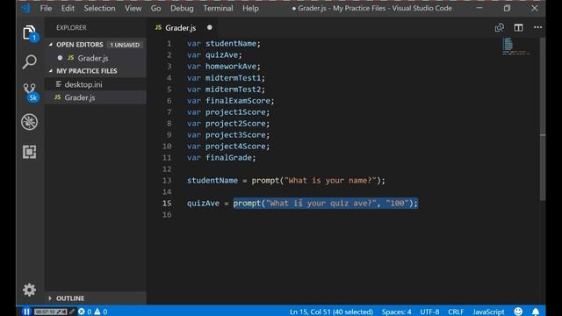
Task: Click line number 12 in gutter
Action: [167, 169]
